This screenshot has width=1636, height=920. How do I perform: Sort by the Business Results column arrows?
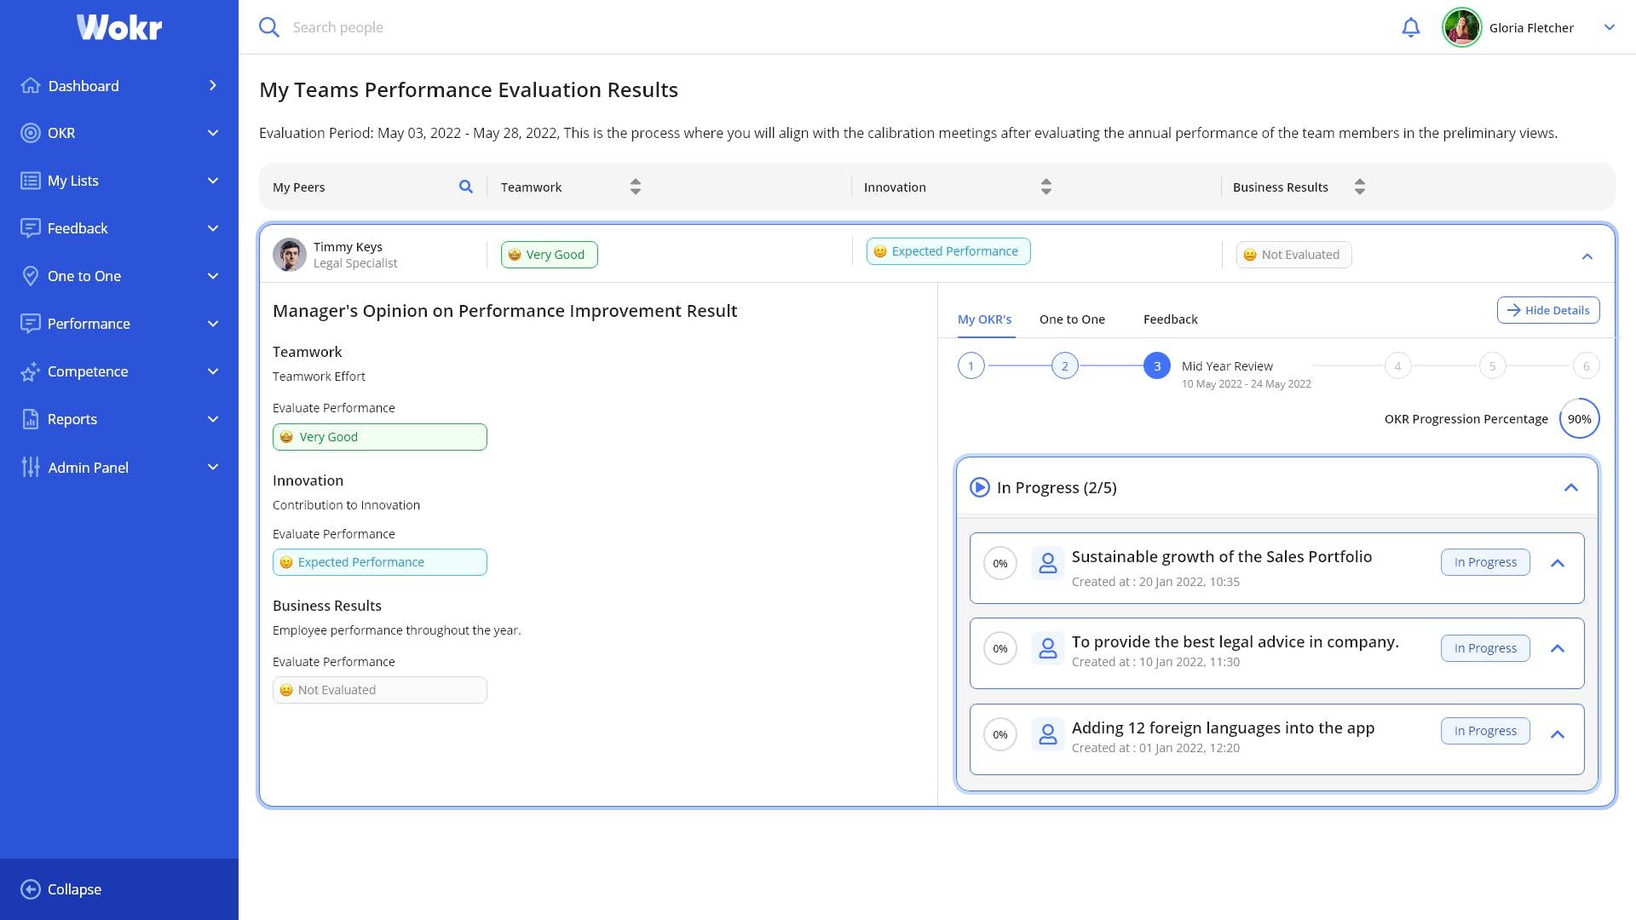[x=1360, y=187]
